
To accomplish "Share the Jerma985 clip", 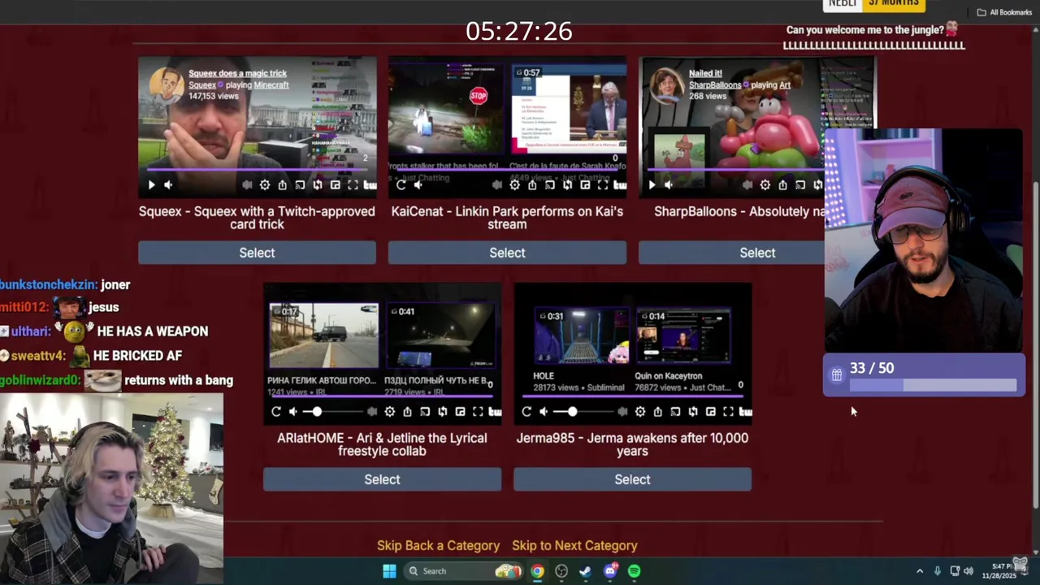I will (657, 412).
